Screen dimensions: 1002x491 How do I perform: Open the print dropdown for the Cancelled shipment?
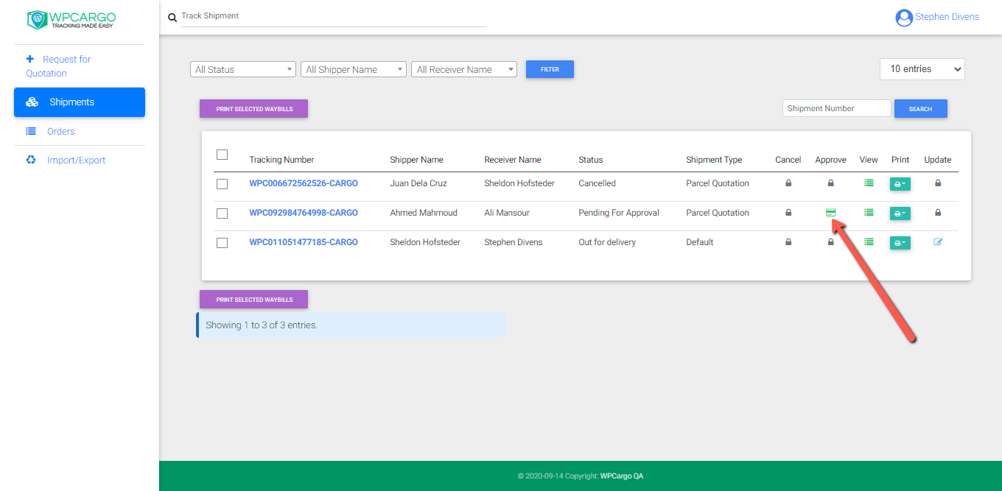(x=900, y=184)
